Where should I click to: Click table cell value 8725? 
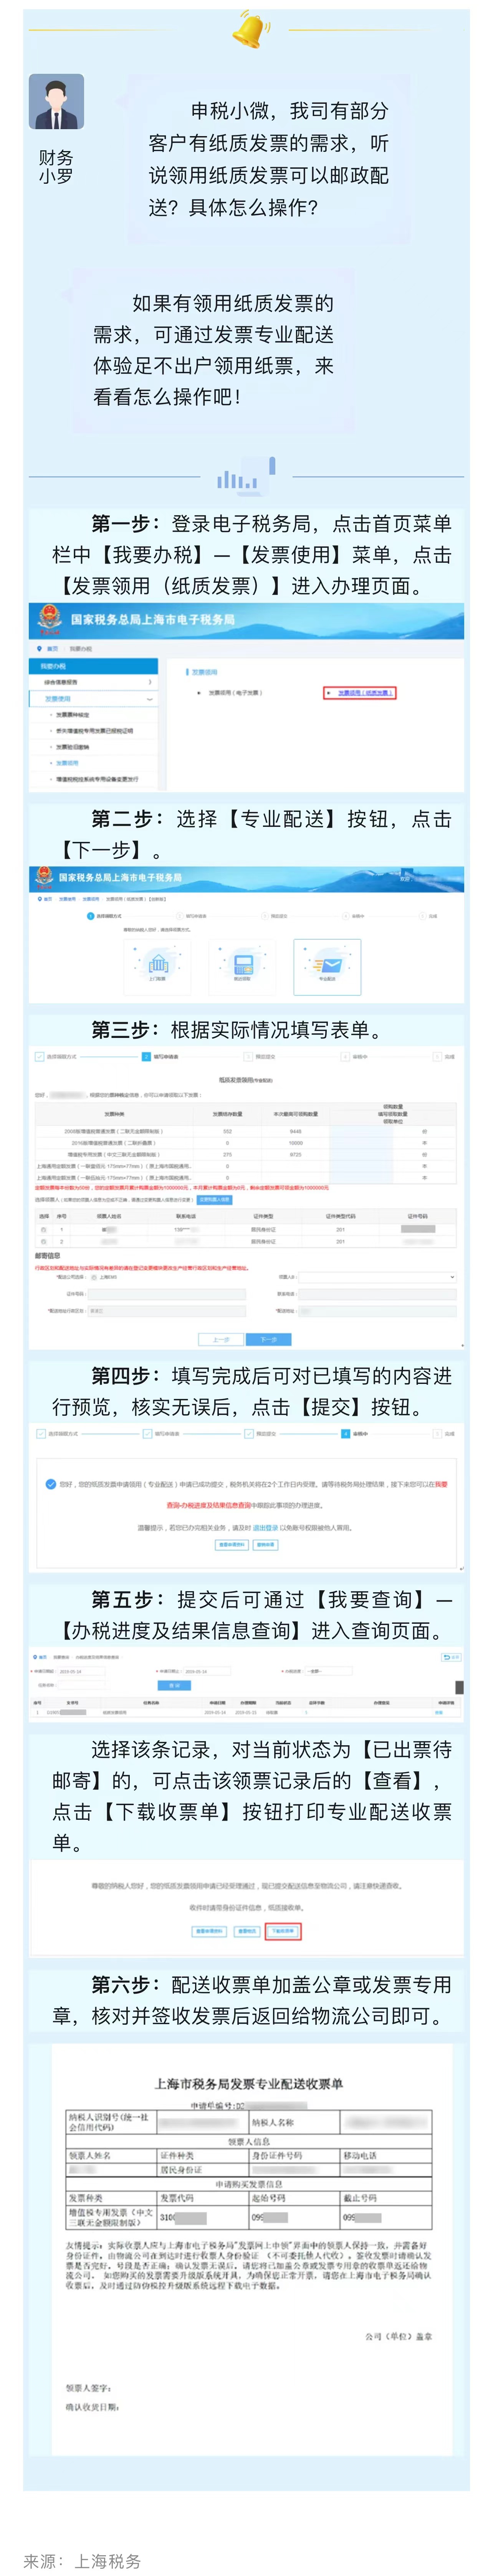click(x=295, y=1155)
